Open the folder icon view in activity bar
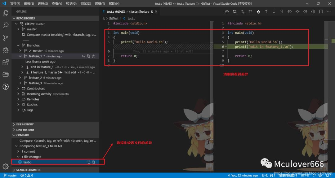The width and height of the screenshot is (335, 178). (x=6, y=74)
